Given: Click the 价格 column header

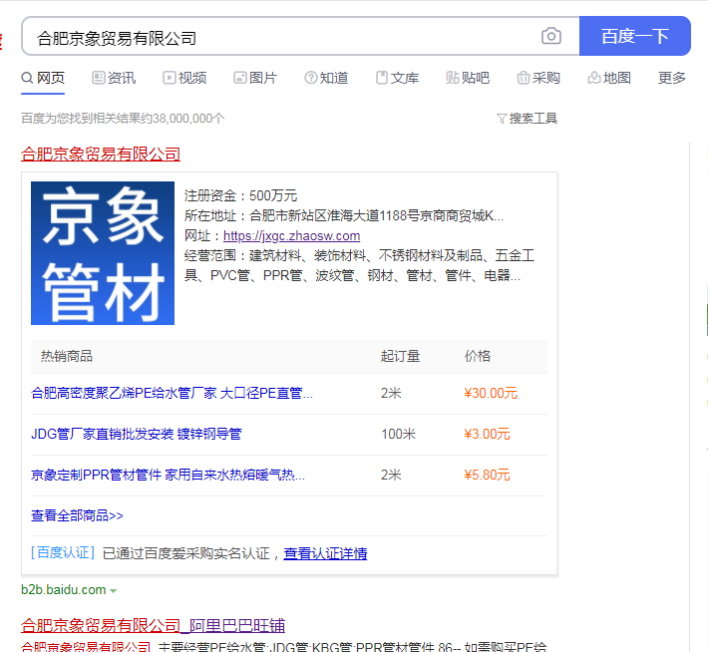Looking at the screenshot, I should point(478,356).
